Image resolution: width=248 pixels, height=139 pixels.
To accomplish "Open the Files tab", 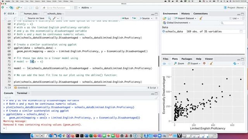I will pyautogui.click(x=165, y=59).
